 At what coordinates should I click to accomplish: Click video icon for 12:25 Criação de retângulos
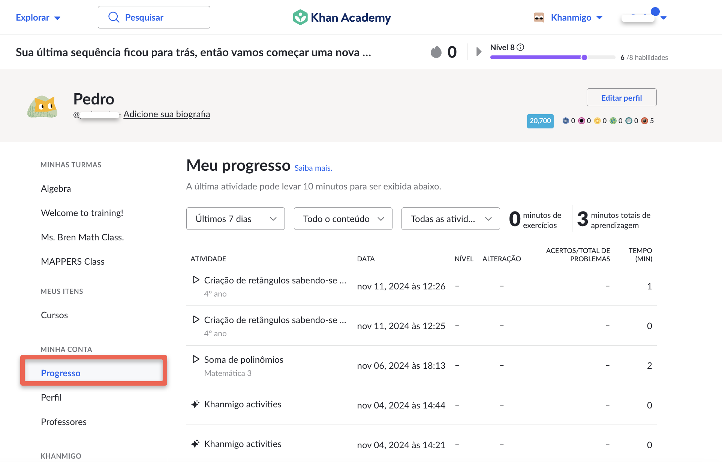[x=196, y=319]
